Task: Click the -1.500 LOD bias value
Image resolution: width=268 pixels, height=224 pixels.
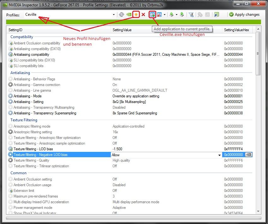Action: point(117,149)
